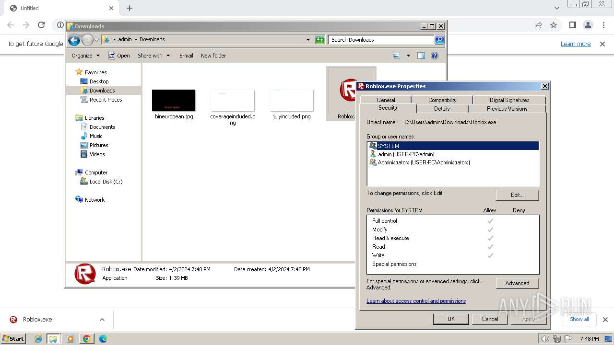Click the Windows Start button

pyautogui.click(x=13, y=339)
